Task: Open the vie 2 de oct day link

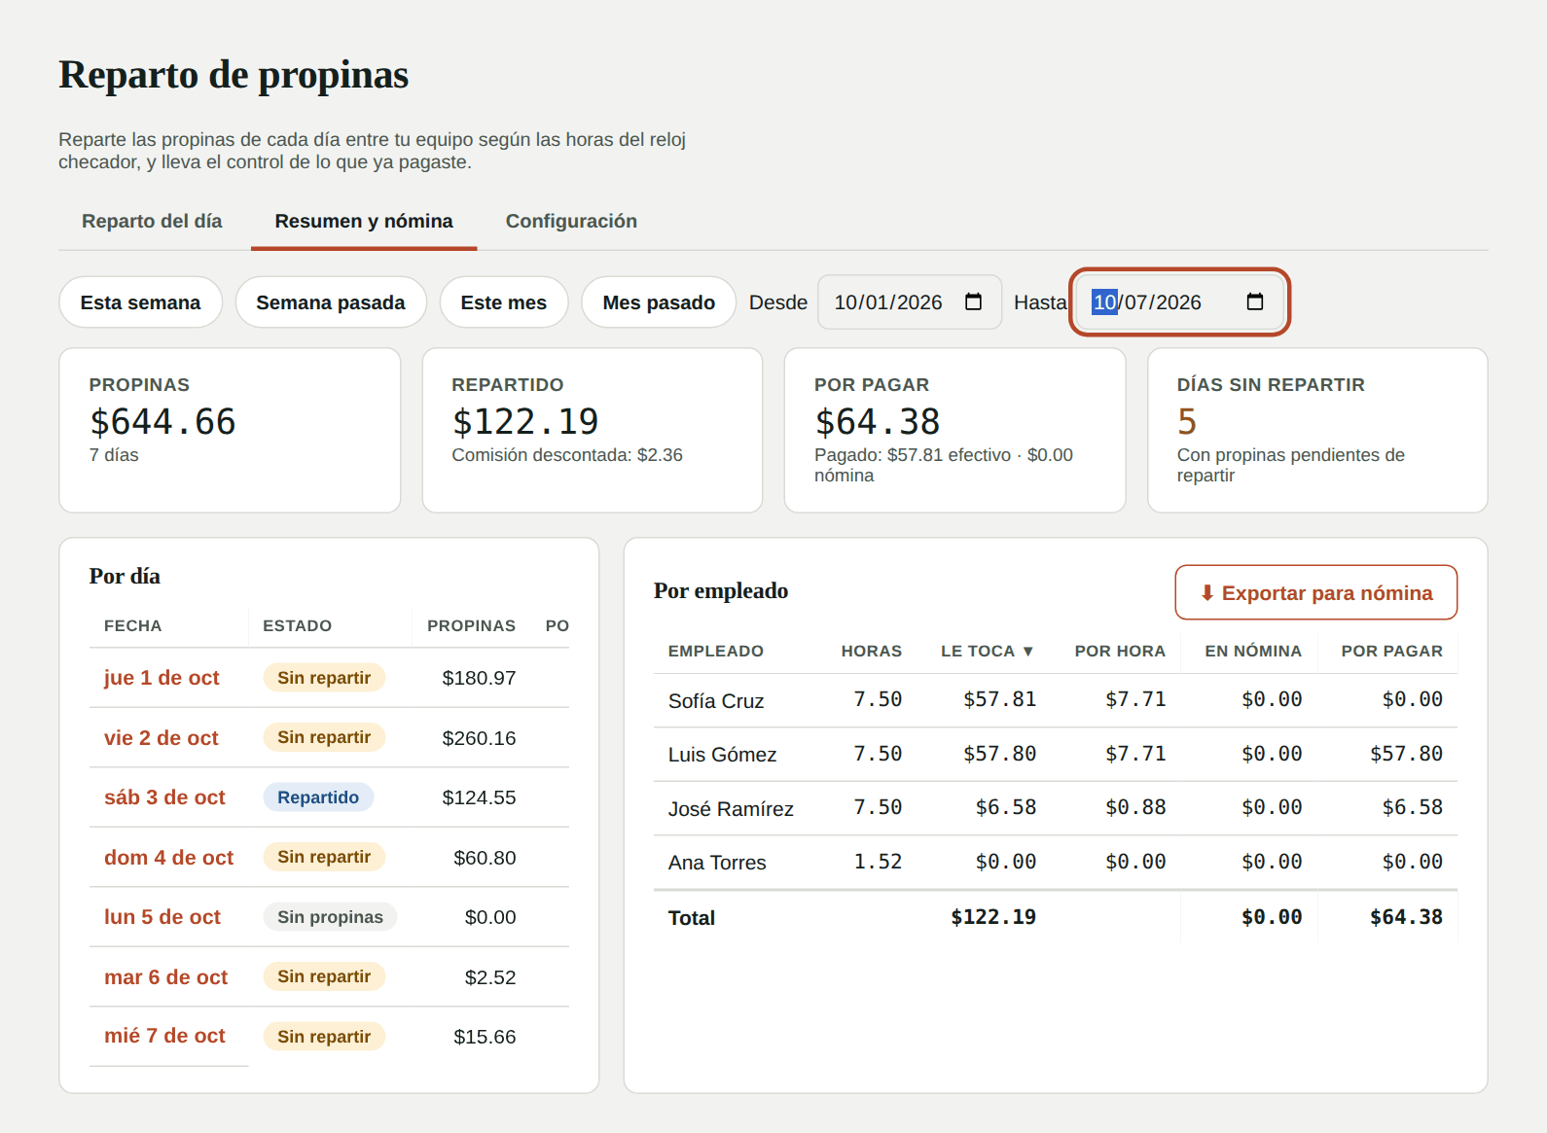Action: point(162,738)
